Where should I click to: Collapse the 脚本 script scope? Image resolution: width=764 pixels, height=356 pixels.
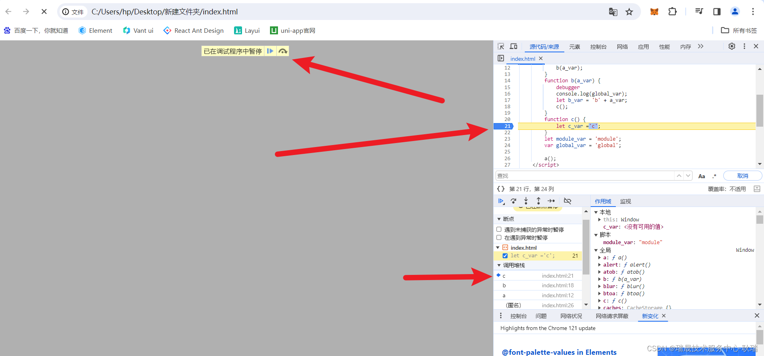(596, 235)
